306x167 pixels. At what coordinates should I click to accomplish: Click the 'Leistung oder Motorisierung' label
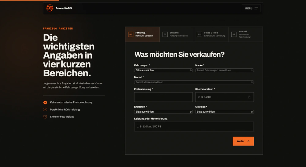pyautogui.click(x=151, y=119)
